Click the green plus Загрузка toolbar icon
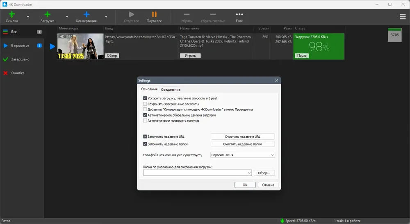Viewport: 410px width, 224px height. tap(47, 14)
